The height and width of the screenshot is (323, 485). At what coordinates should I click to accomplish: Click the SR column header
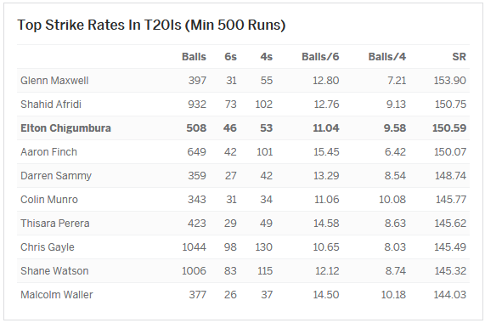point(459,57)
